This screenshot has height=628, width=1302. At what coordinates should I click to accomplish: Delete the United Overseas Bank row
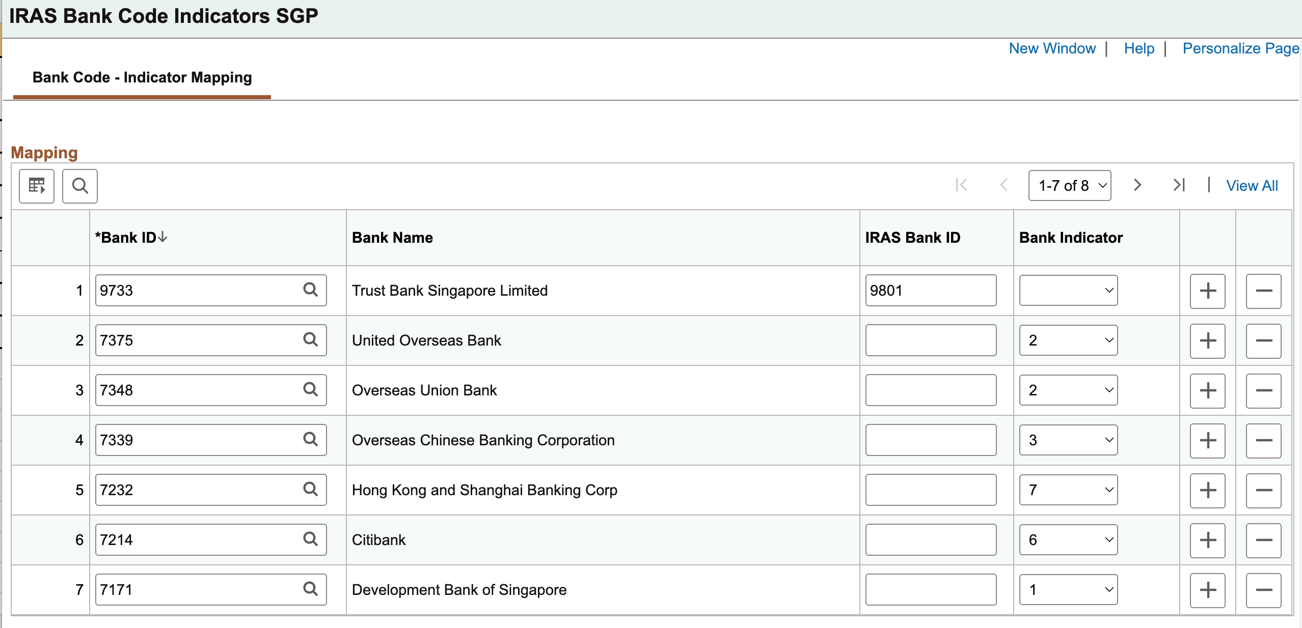coord(1264,341)
